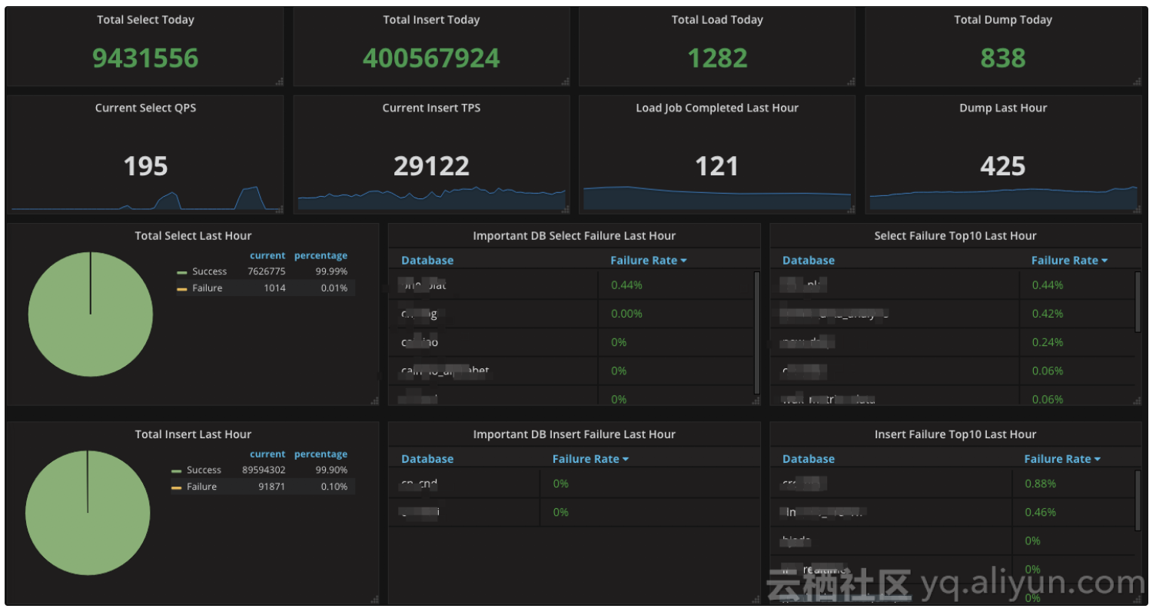Sort Insert Failure Top10 by Failure Rate

point(1062,459)
